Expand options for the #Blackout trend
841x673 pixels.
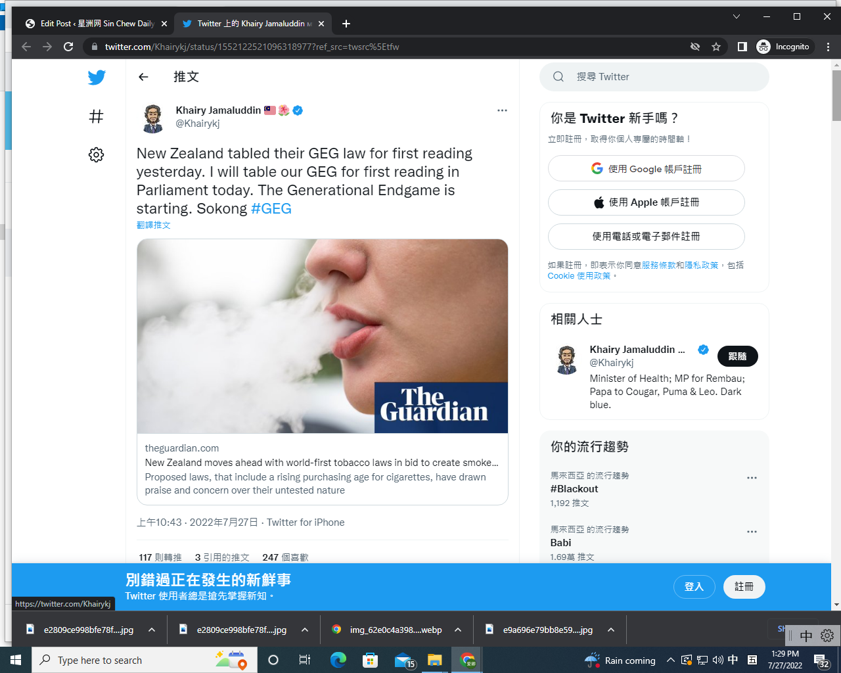[752, 478]
